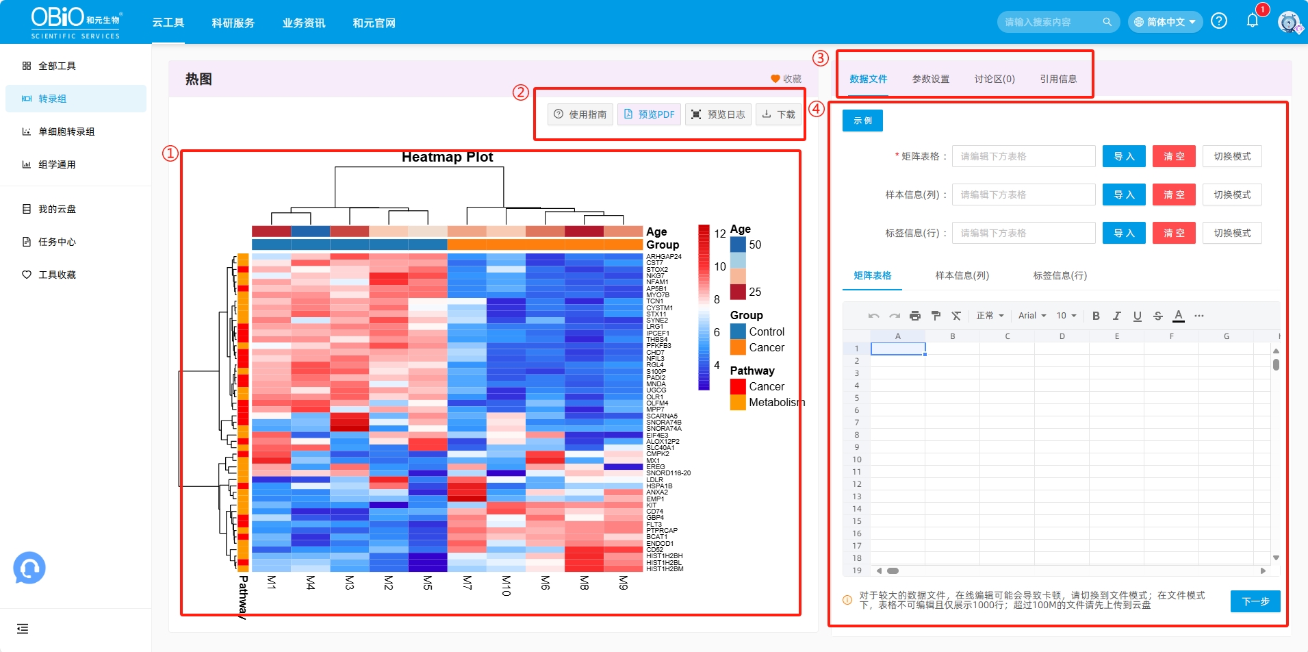Click the strikethrough icon

[1157, 316]
